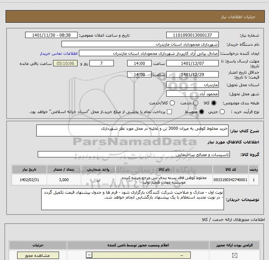Image resolution: width=269 pixels, height=260 pixels.
Task: Click need date cell 1402/02/31
Action: [29, 180]
